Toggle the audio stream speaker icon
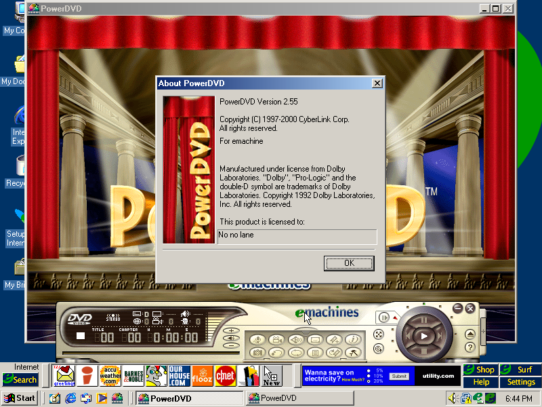Image resolution: width=542 pixels, height=407 pixels. tap(295, 339)
